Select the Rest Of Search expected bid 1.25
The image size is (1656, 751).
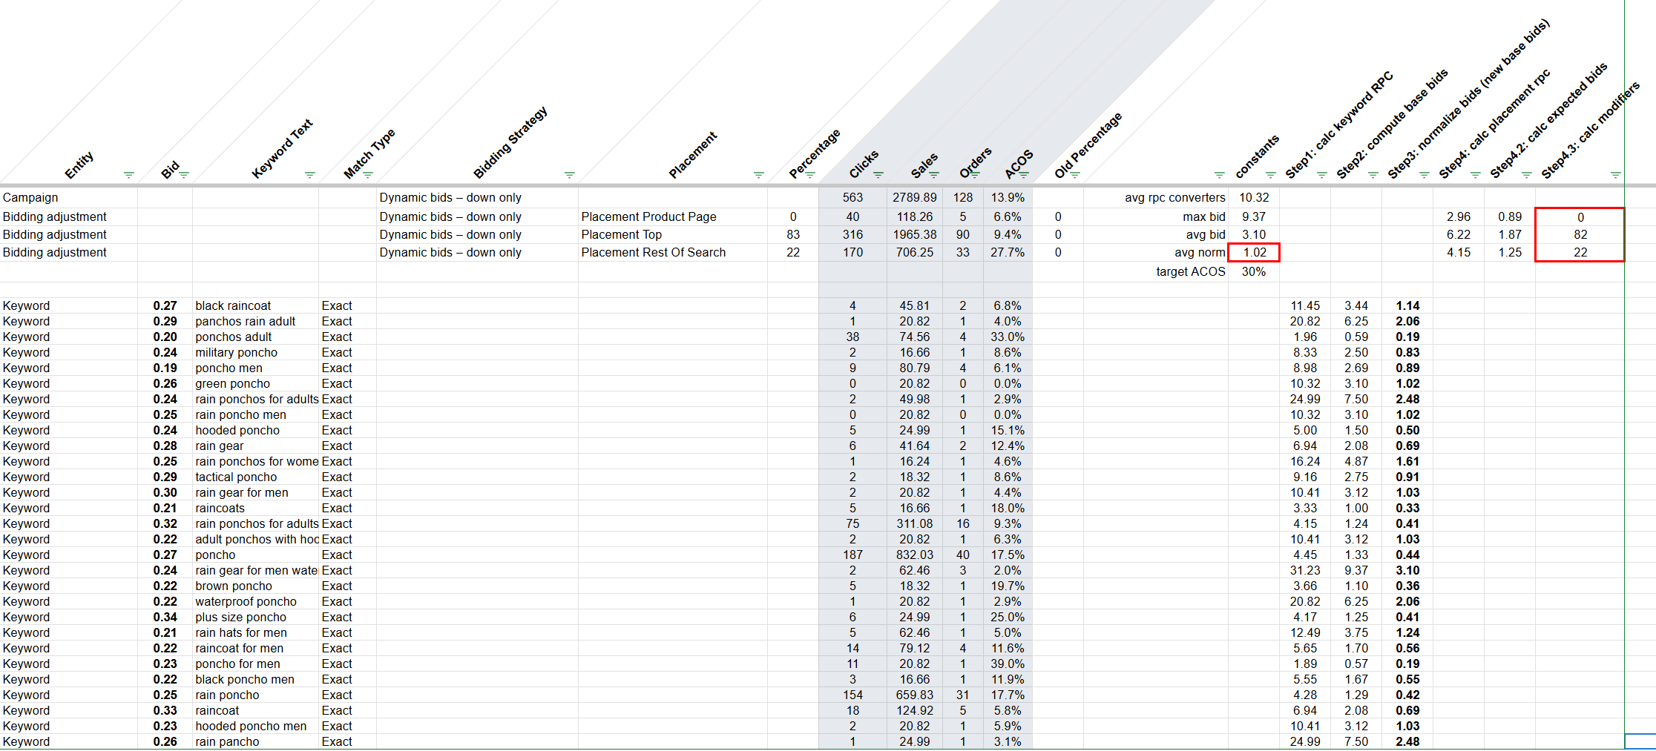(x=1510, y=252)
